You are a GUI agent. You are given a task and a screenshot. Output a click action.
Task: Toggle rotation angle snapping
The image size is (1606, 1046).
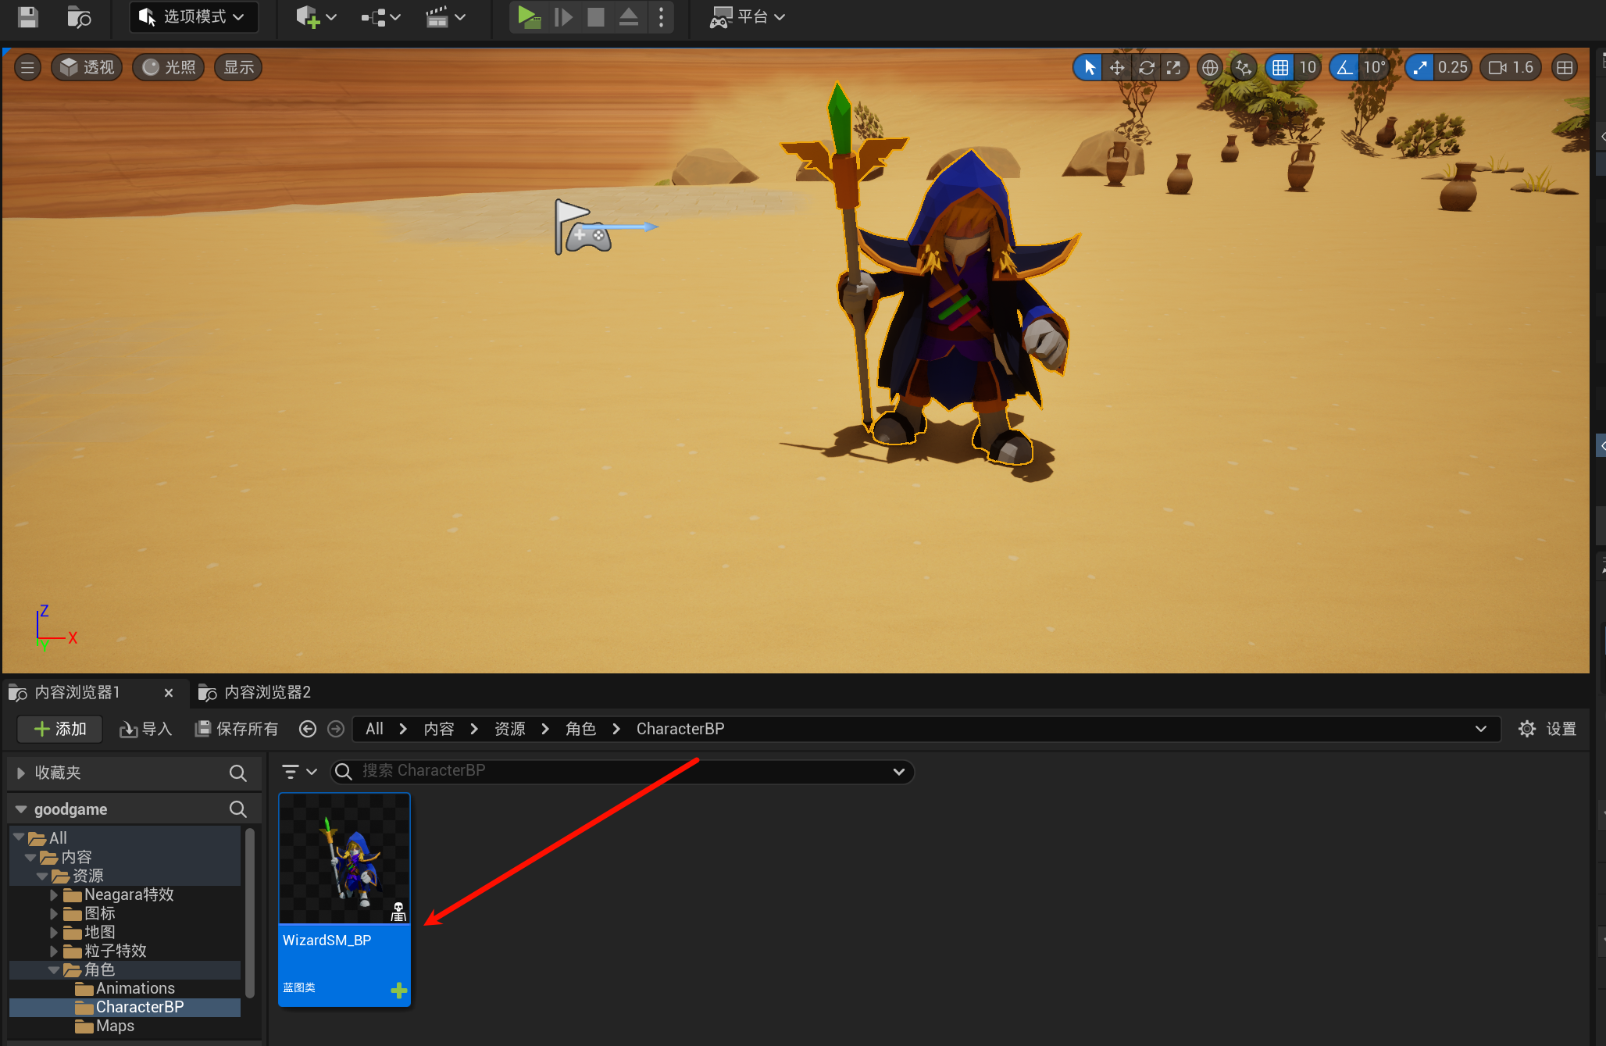(1344, 68)
